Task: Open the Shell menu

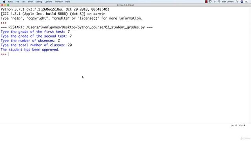Action: [x=31, y=2]
